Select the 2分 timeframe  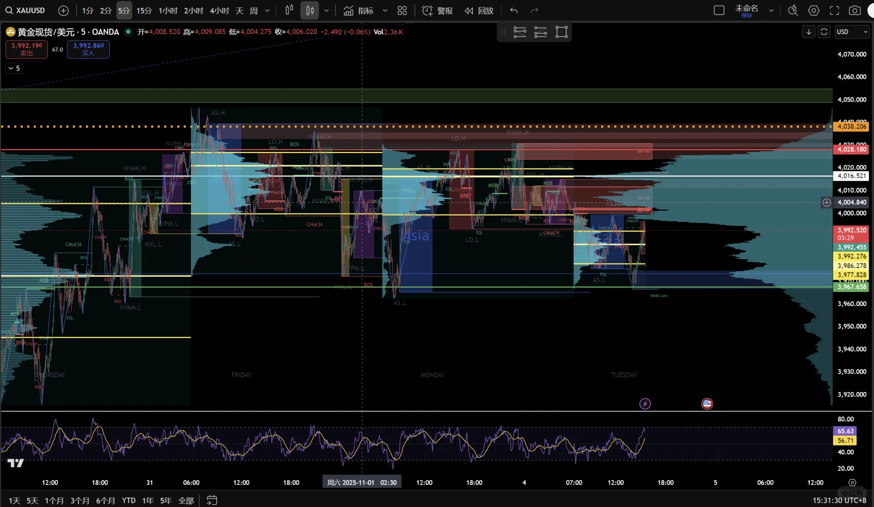106,10
